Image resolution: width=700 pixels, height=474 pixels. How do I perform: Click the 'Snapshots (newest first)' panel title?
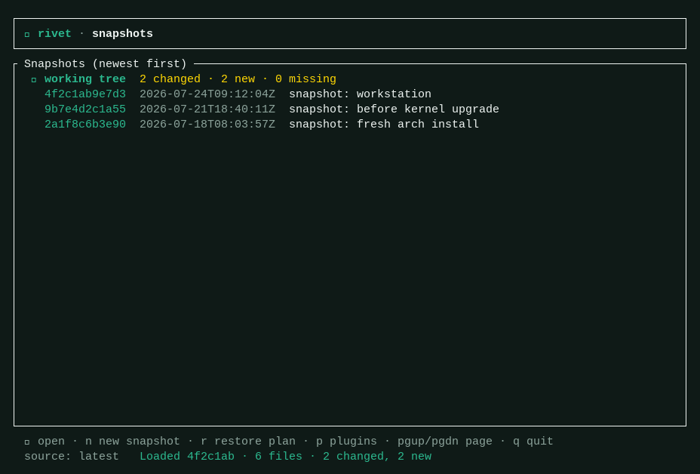106,64
